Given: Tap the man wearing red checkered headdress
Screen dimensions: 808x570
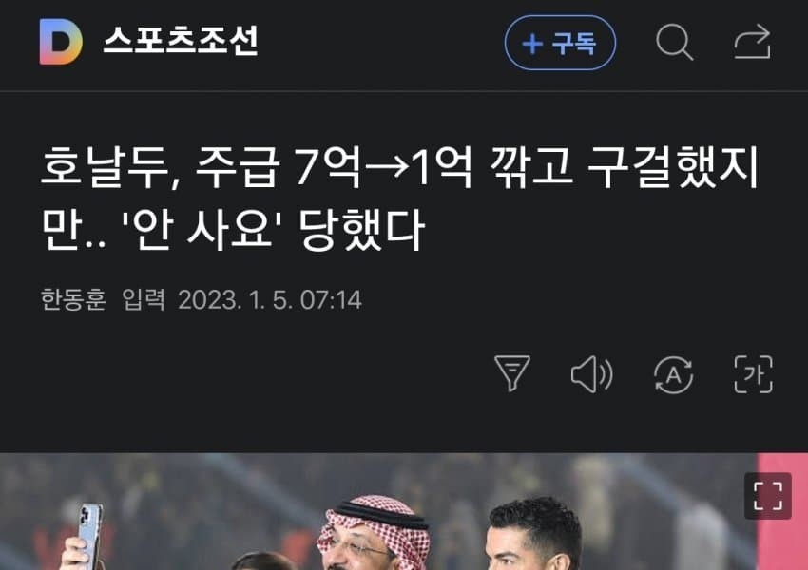Looking at the screenshot, I should (x=374, y=534).
